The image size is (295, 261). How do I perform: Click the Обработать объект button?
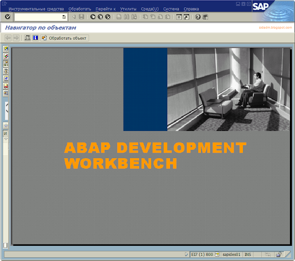(x=65, y=38)
